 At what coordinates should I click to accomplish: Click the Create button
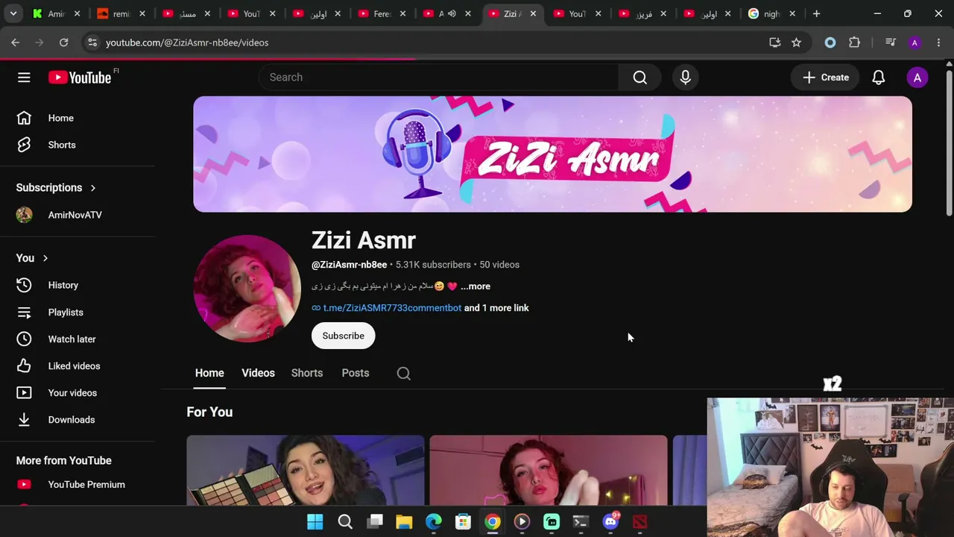(x=825, y=78)
